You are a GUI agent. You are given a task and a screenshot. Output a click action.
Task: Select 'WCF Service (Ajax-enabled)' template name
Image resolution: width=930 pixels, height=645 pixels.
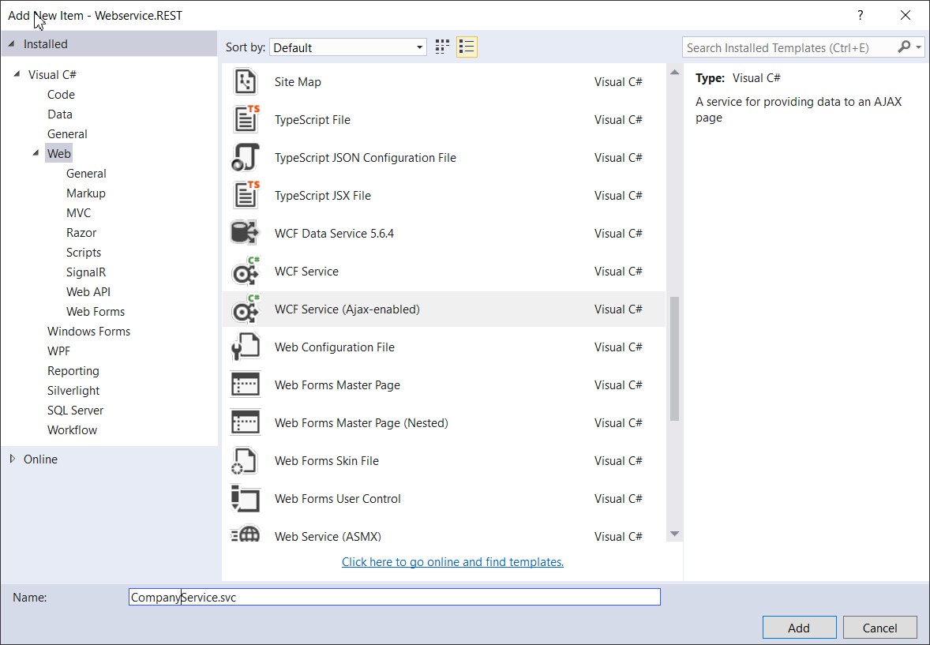347,309
